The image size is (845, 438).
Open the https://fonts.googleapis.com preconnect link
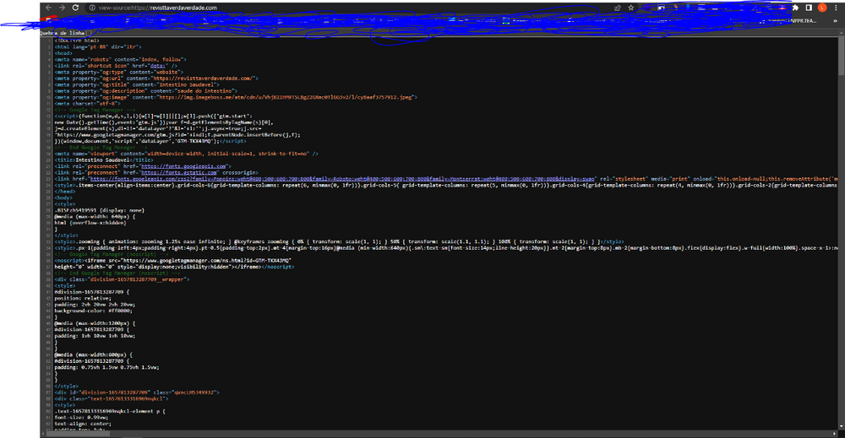pos(183,166)
